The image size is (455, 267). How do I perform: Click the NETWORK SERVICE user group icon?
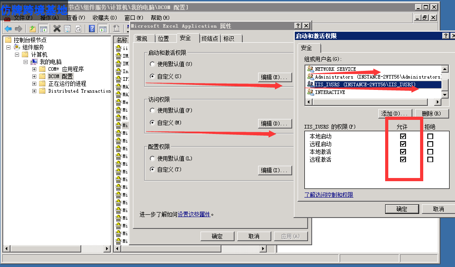(x=310, y=69)
